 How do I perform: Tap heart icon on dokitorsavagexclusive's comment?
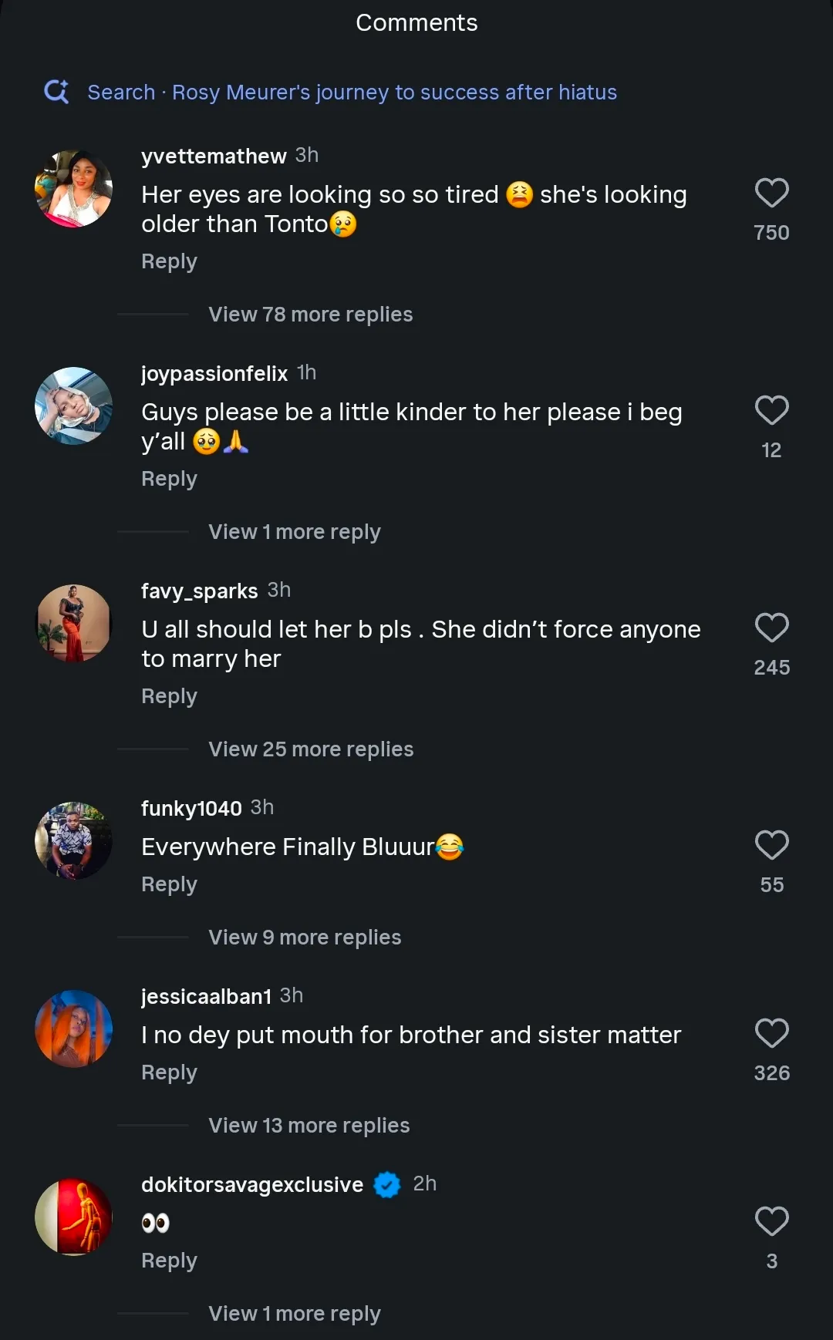coord(771,1221)
